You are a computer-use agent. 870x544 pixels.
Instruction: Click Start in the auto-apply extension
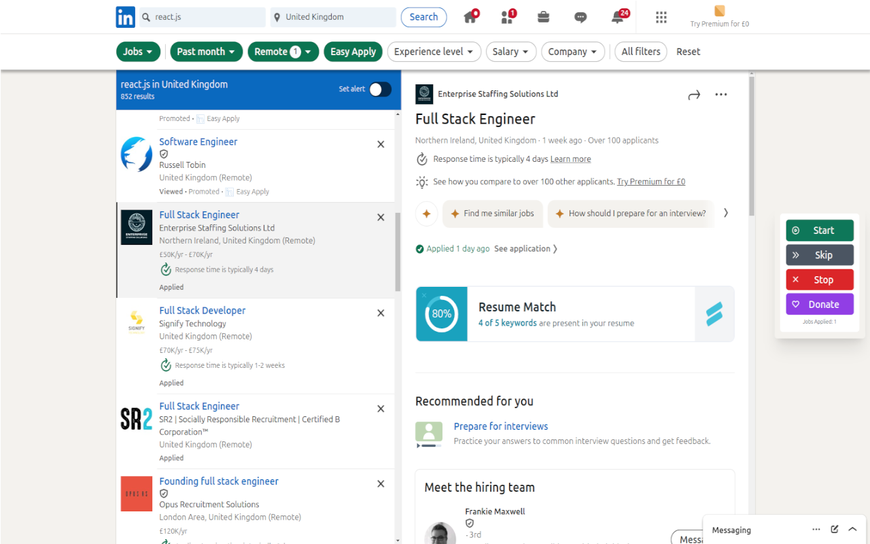820,231
